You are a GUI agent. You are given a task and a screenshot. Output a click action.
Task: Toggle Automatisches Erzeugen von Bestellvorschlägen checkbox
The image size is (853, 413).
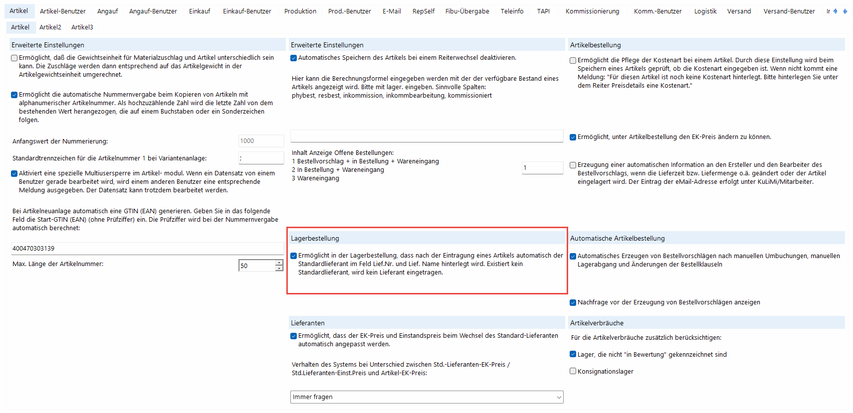pos(573,256)
